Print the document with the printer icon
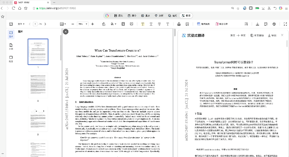The height and width of the screenshot is (157, 289). pyautogui.click(x=274, y=24)
